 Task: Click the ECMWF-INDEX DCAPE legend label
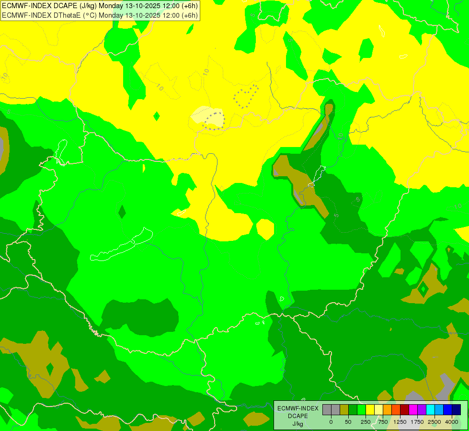tap(297, 416)
